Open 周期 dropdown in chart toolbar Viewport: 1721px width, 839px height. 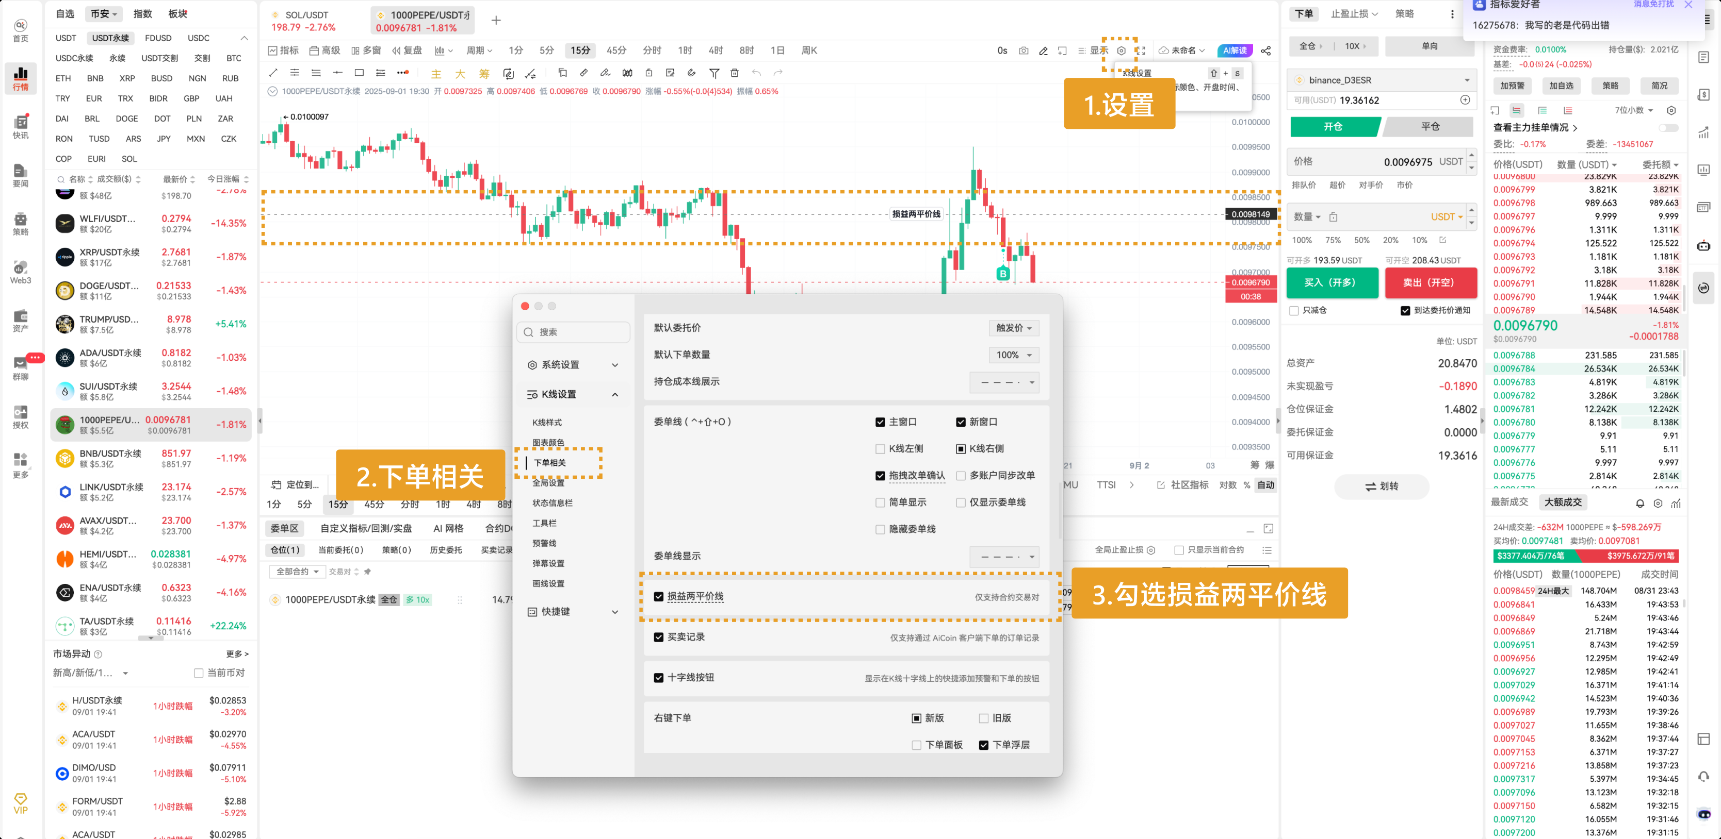coord(478,51)
